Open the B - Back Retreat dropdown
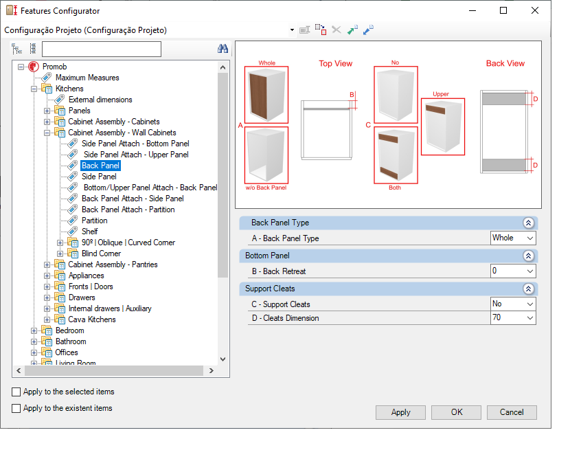Image resolution: width=570 pixels, height=450 pixels. (x=530, y=271)
